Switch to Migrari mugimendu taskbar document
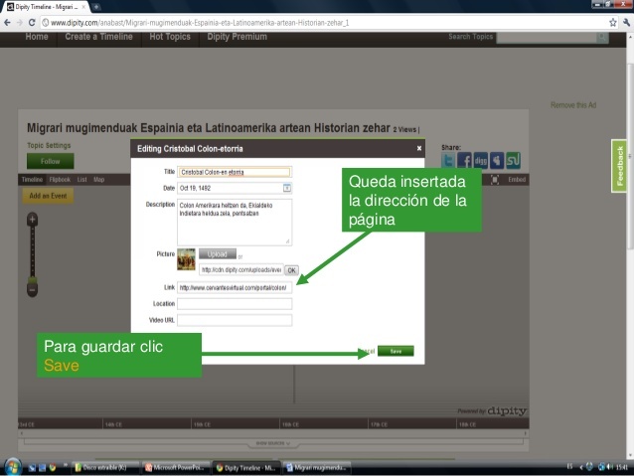634x476 pixels. click(317, 468)
